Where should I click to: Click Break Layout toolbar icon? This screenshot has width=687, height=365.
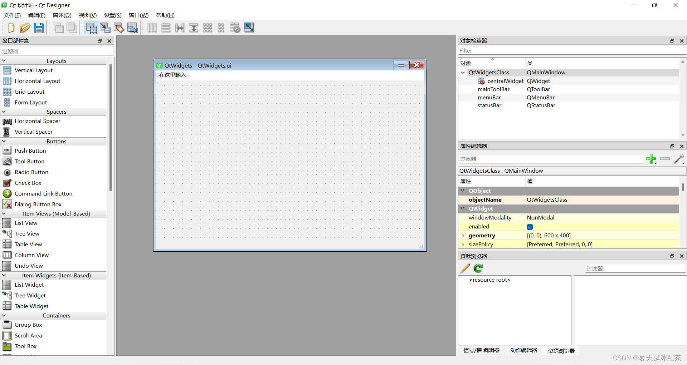click(x=235, y=28)
